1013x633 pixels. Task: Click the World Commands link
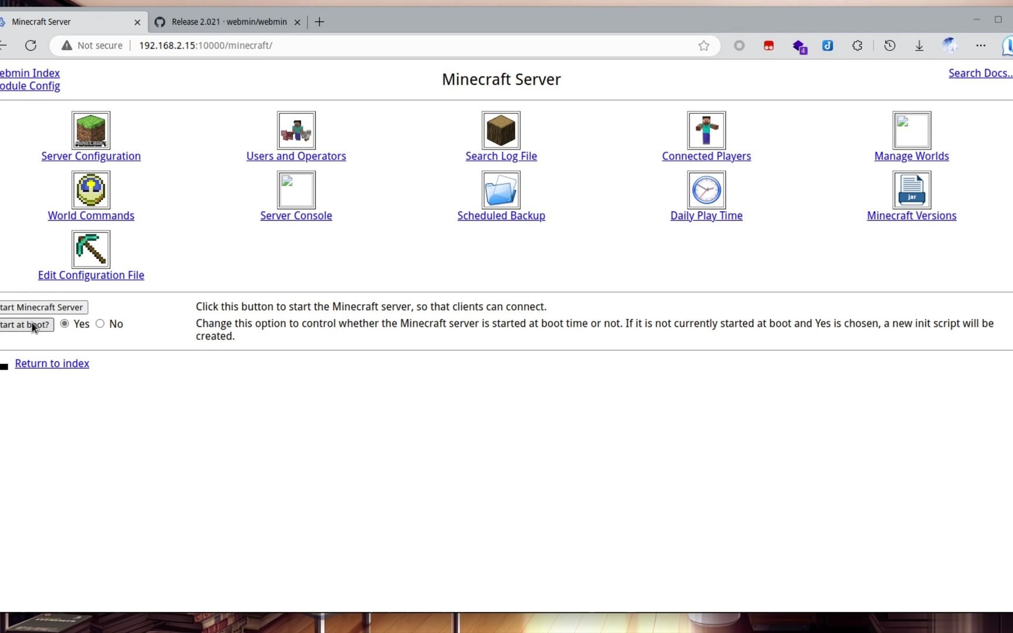point(91,216)
